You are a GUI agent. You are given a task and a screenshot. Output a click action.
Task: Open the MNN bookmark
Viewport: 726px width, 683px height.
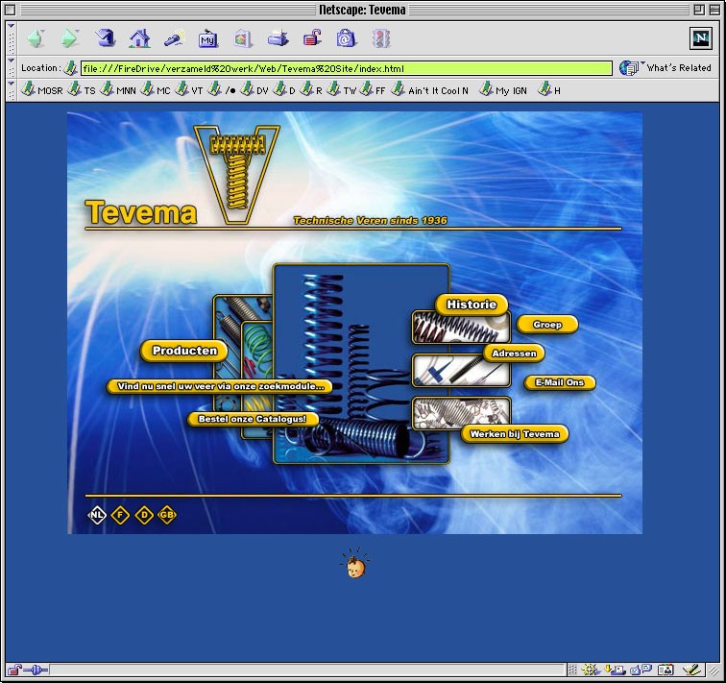(x=118, y=90)
